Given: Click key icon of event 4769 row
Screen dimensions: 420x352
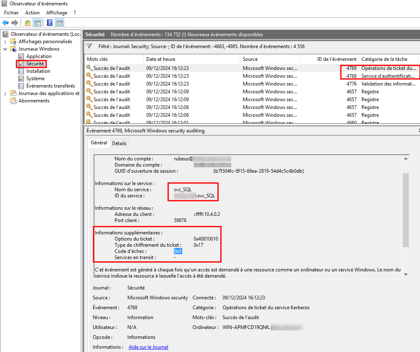Looking at the screenshot, I should click(x=89, y=68).
